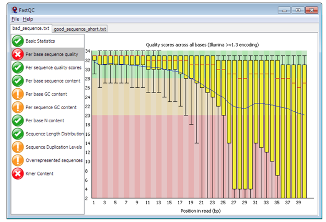The height and width of the screenshot is (222, 326).
Task: Click the 'Position in read (bp)' axis label
Action: coord(201,211)
